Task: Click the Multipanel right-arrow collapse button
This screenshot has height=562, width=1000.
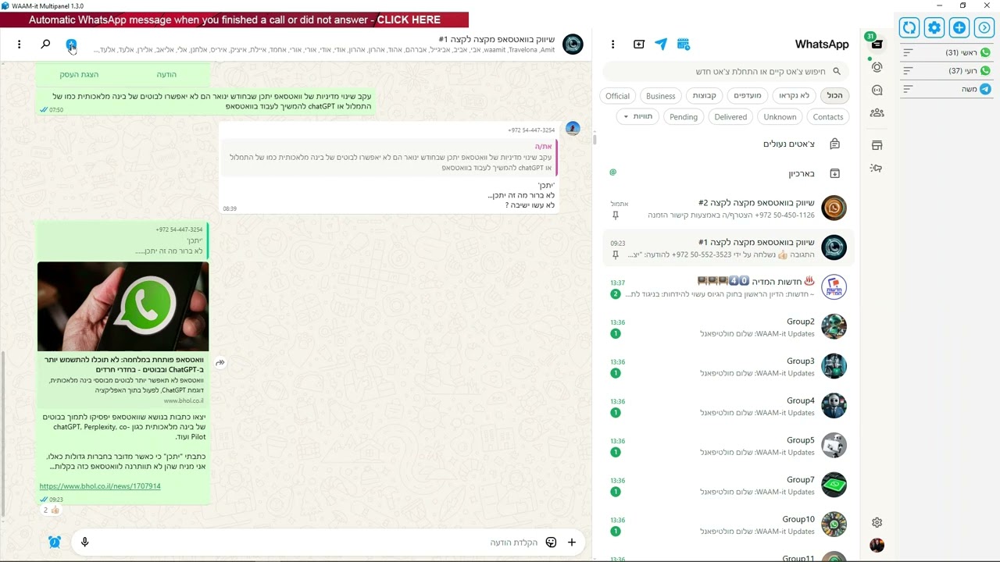Action: pyautogui.click(x=984, y=28)
